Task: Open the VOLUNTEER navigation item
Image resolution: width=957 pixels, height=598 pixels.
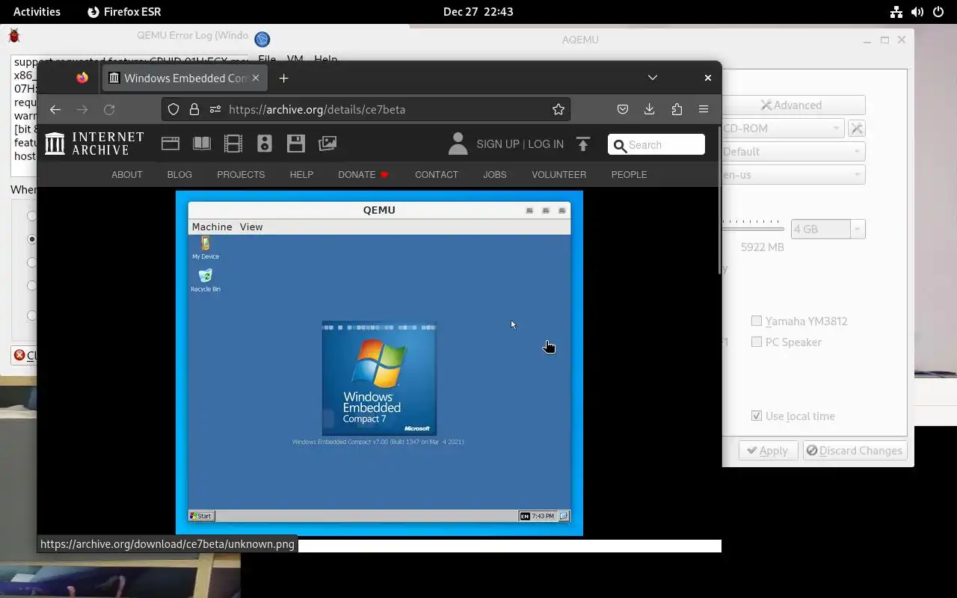Action: tap(559, 174)
